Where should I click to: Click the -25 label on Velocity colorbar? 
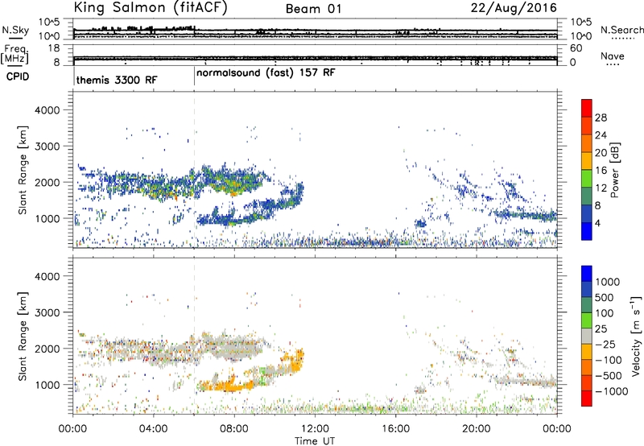(606, 344)
